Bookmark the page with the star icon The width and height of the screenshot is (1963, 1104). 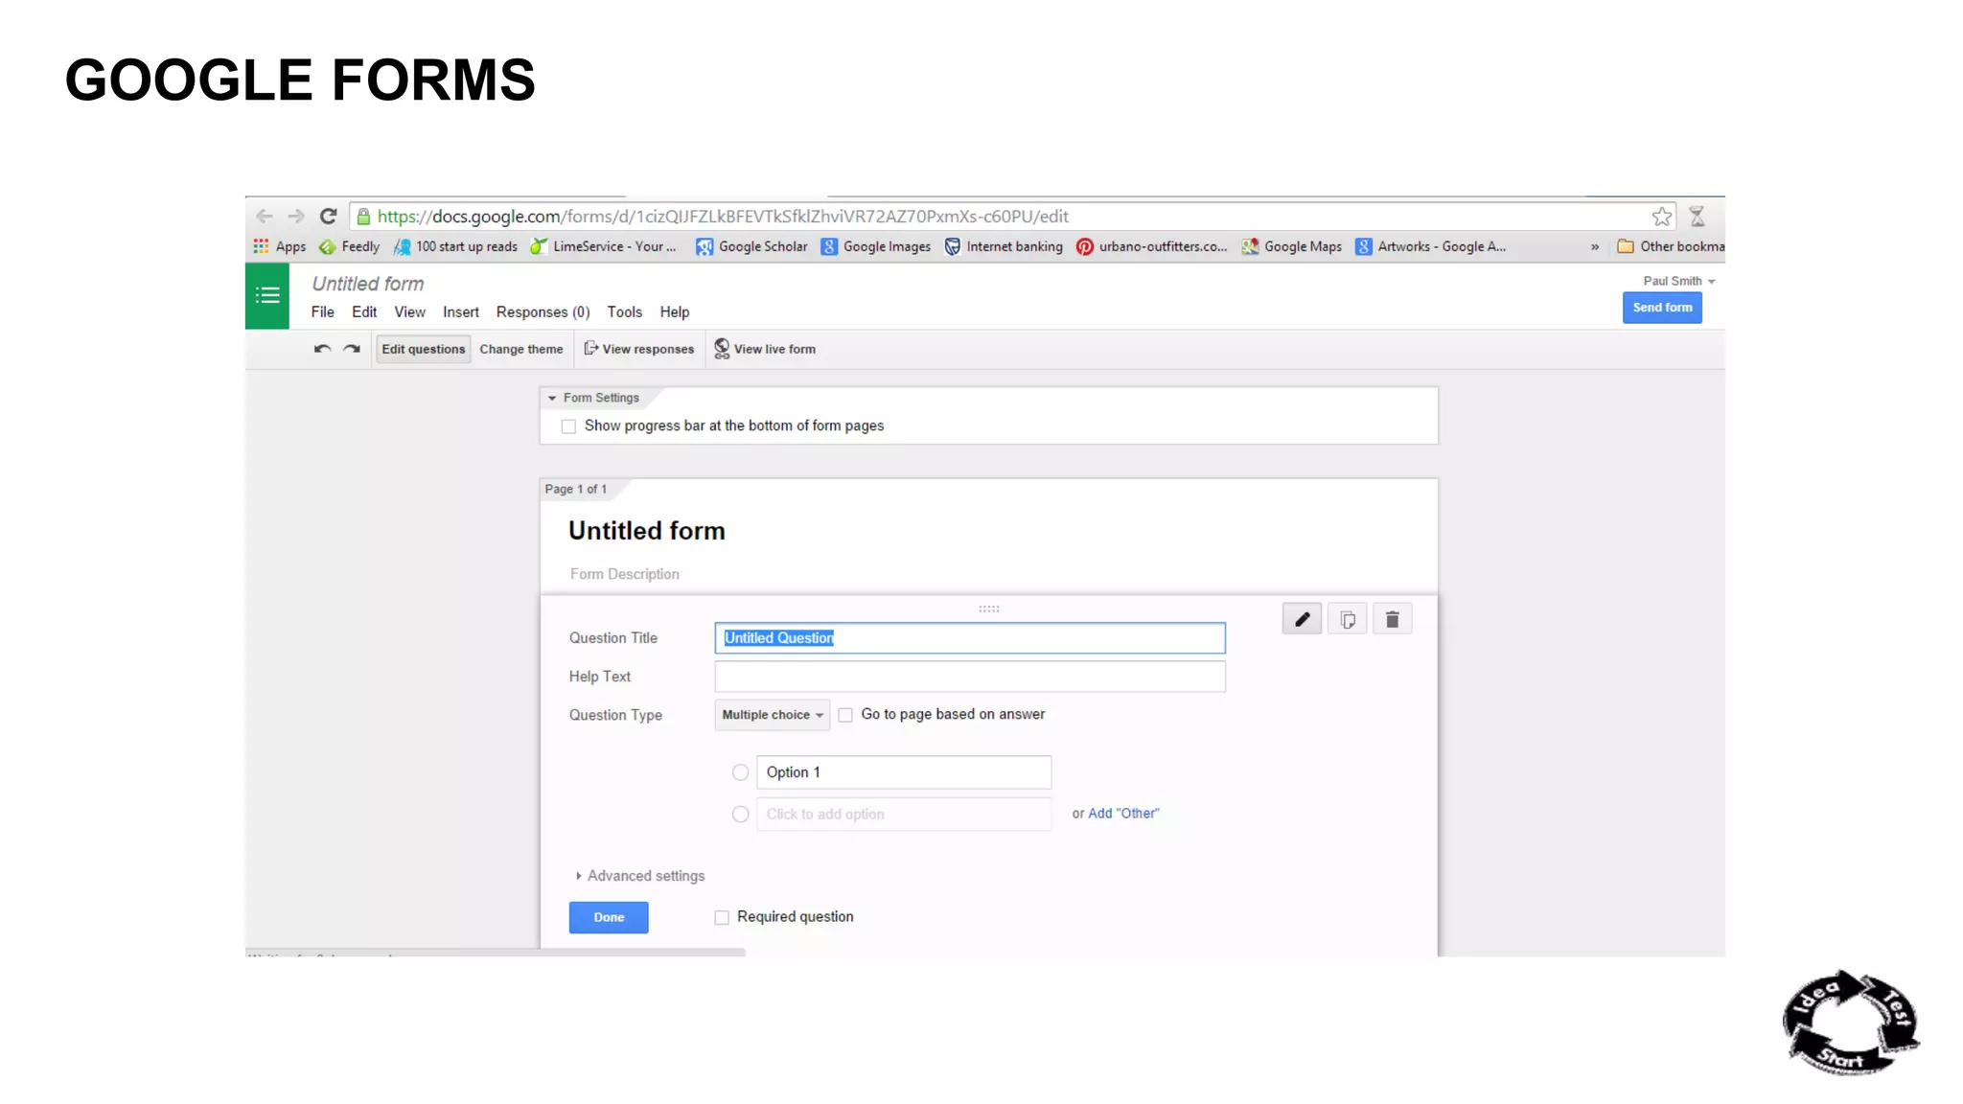click(1662, 217)
